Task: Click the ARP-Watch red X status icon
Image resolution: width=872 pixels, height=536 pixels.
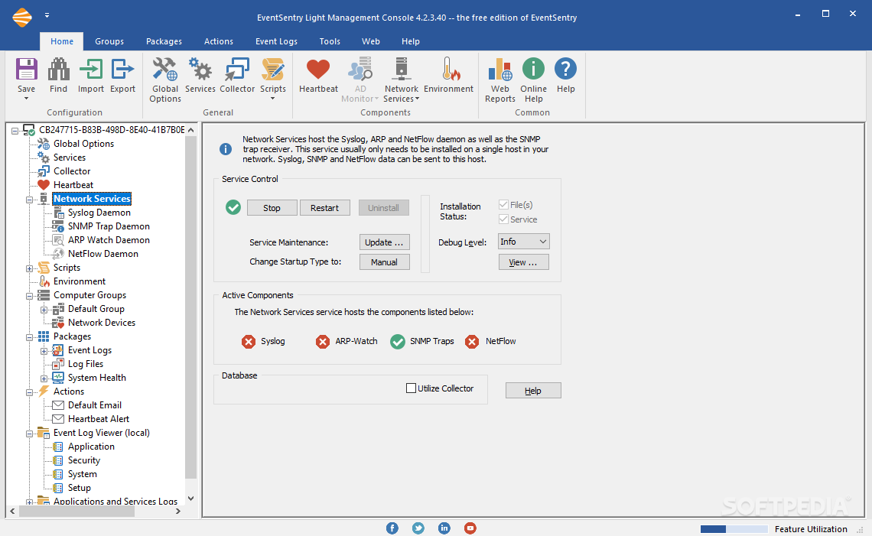Action: (323, 341)
